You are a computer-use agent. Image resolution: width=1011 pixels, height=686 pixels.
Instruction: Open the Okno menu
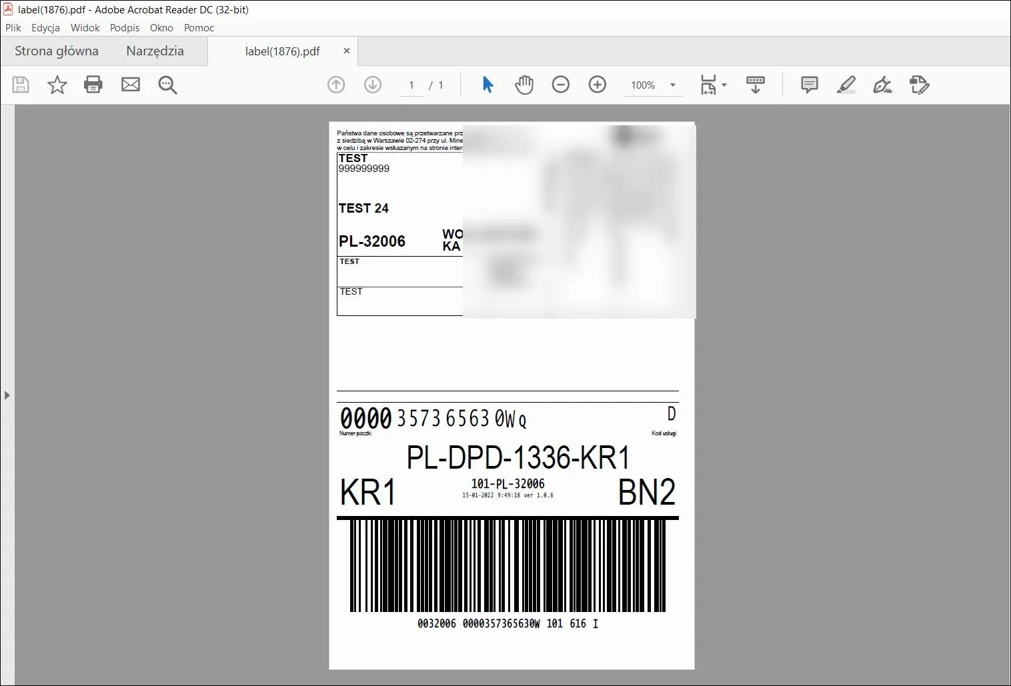point(161,28)
